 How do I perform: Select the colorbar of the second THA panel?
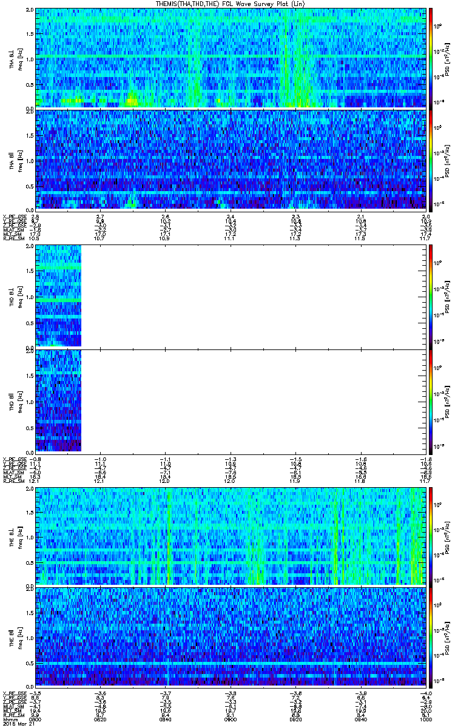pos(431,159)
